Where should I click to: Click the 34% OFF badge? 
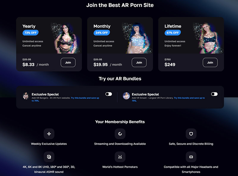pos(101,33)
